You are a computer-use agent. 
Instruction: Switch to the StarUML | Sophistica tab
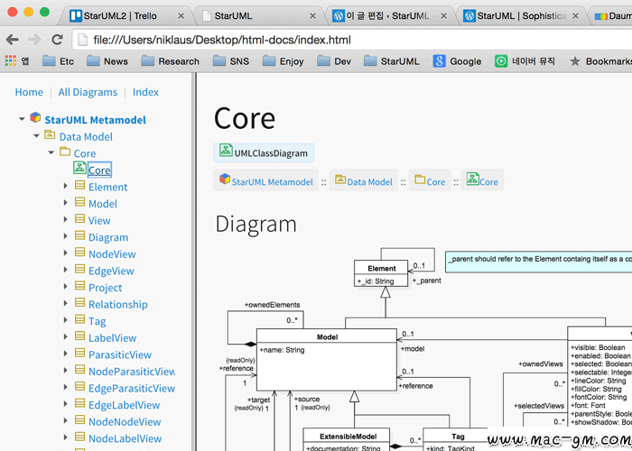(x=520, y=16)
